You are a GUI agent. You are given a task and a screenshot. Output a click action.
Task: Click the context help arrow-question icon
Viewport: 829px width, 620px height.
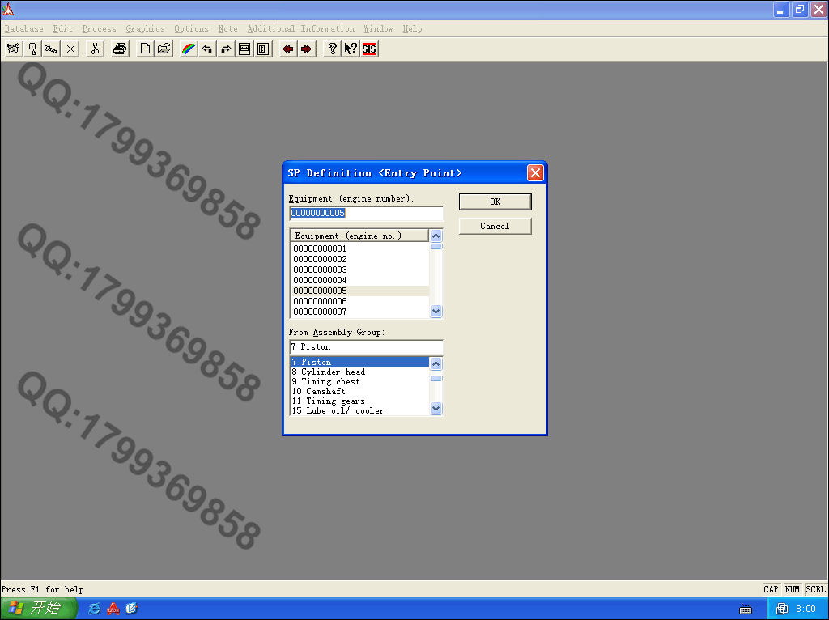(x=351, y=49)
